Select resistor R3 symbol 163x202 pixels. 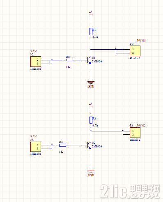point(91,120)
